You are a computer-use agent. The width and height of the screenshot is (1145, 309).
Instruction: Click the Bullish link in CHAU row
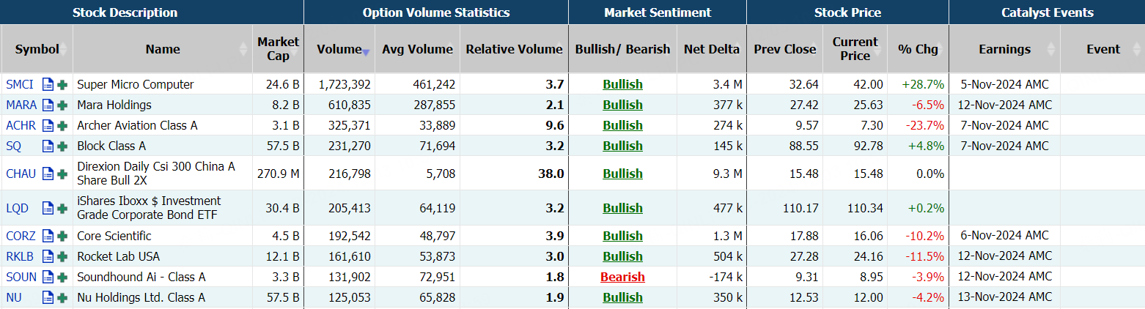tap(622, 174)
